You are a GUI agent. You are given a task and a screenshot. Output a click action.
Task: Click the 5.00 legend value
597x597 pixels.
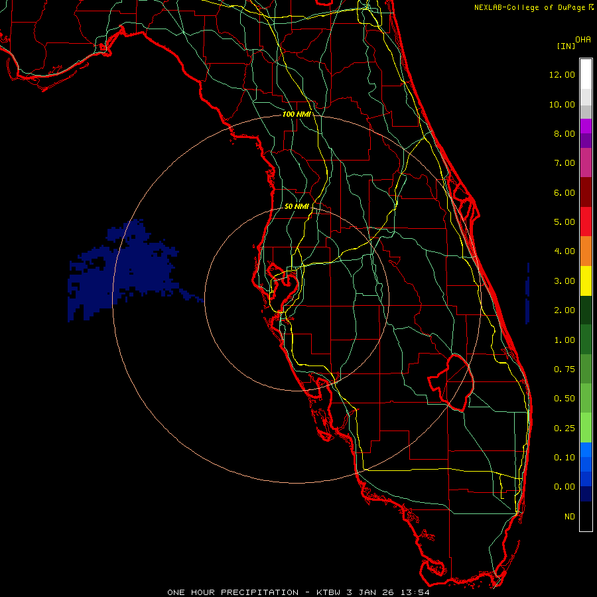(x=564, y=222)
